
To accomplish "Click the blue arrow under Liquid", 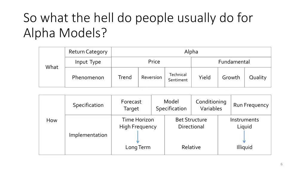I will [244, 137].
